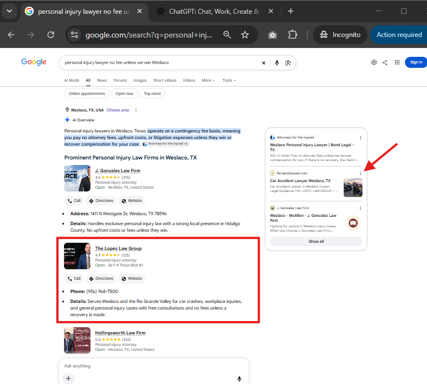Bookmark this page with star icon

coord(245,35)
